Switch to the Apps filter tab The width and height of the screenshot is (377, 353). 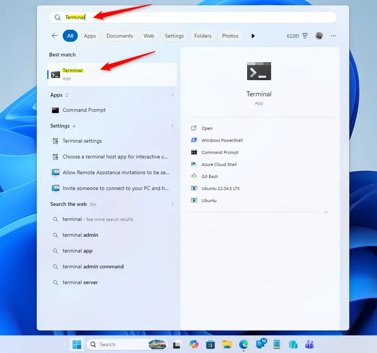[90, 36]
